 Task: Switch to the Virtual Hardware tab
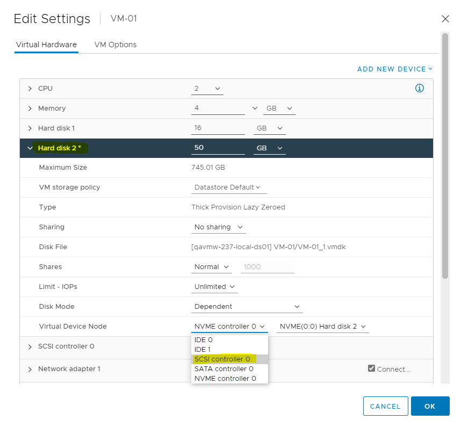[x=46, y=45]
